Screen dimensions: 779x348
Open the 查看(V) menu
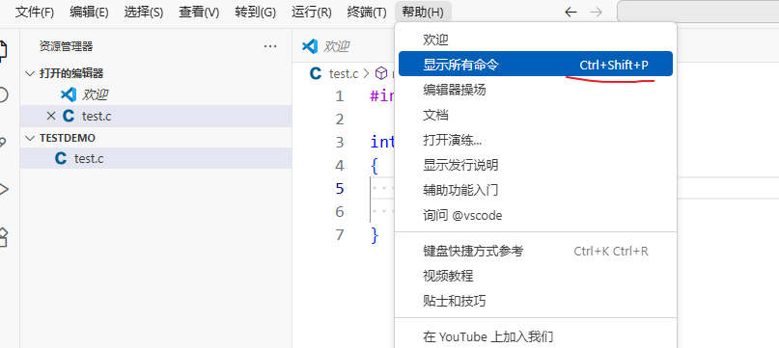tap(199, 13)
